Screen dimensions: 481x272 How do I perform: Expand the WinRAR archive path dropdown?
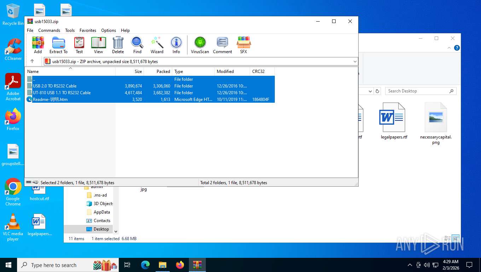(355, 61)
